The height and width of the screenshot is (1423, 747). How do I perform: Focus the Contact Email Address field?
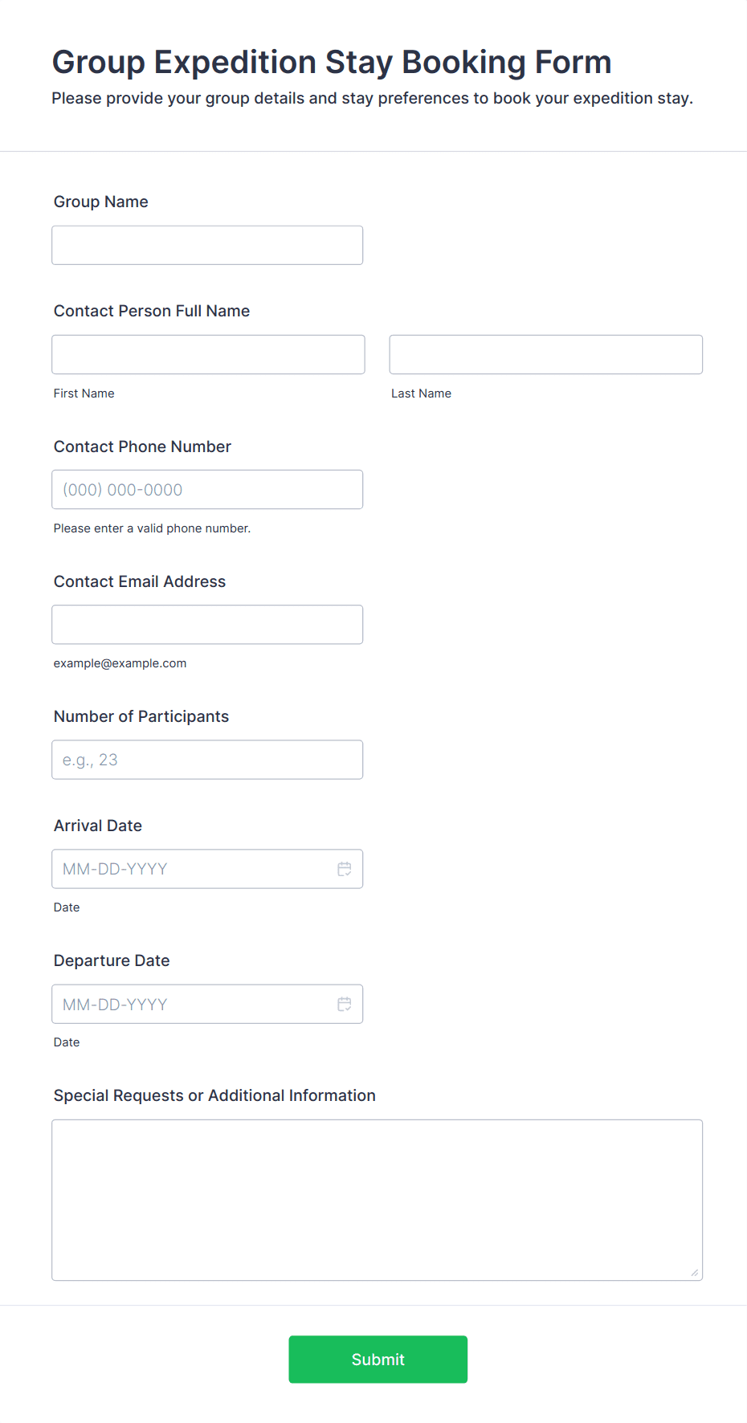[207, 624]
